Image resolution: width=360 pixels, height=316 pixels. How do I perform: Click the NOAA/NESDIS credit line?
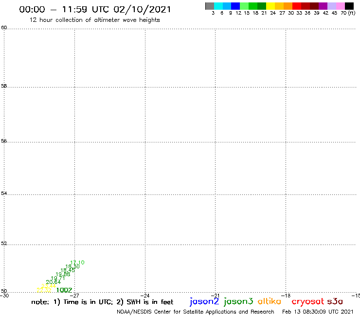click(x=196, y=312)
